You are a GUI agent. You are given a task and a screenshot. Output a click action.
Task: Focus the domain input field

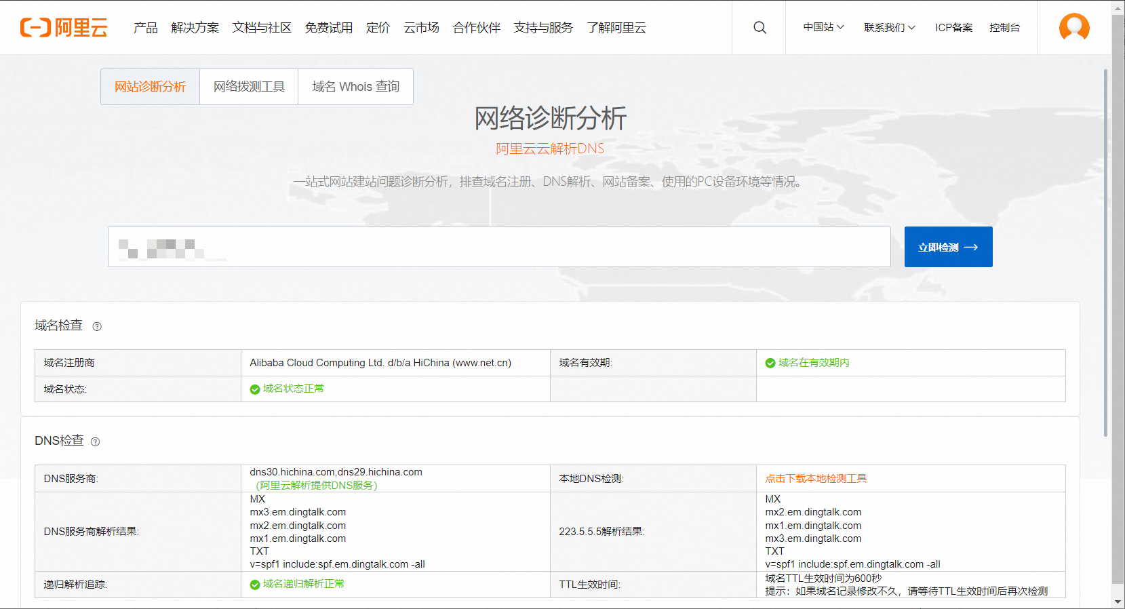tap(499, 247)
